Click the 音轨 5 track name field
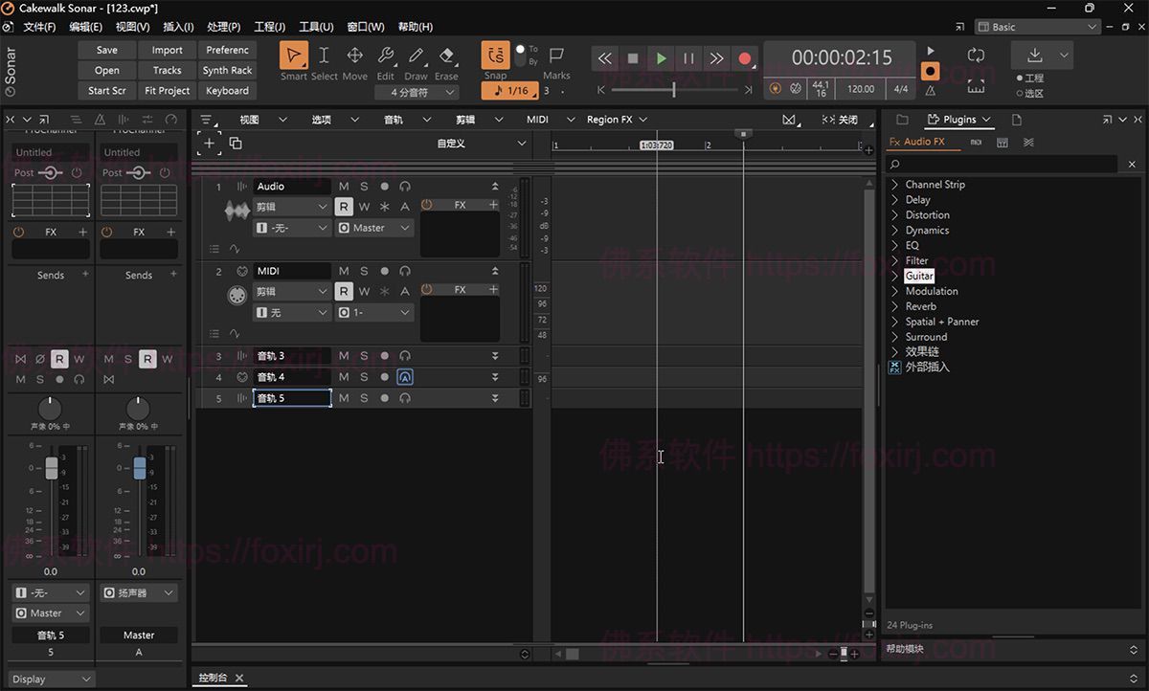 coord(292,398)
